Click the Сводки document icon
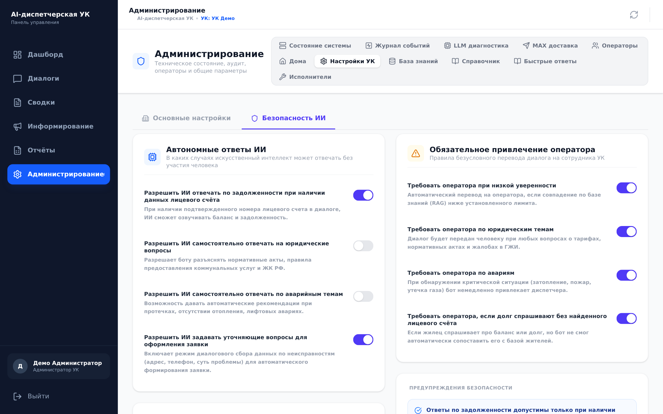Image resolution: width=663 pixels, height=414 pixels. coord(17,102)
